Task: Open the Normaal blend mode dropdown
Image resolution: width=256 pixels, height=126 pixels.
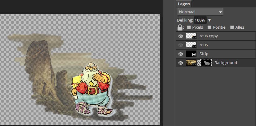Action: click(200, 12)
